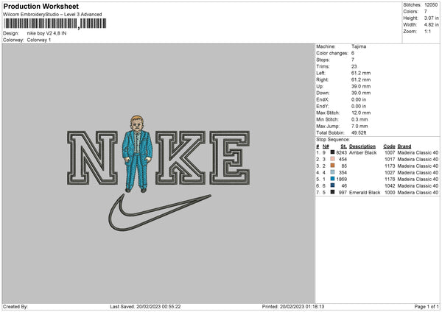Click the 'Description' column header
The width and height of the screenshot is (442, 312).
362,146
